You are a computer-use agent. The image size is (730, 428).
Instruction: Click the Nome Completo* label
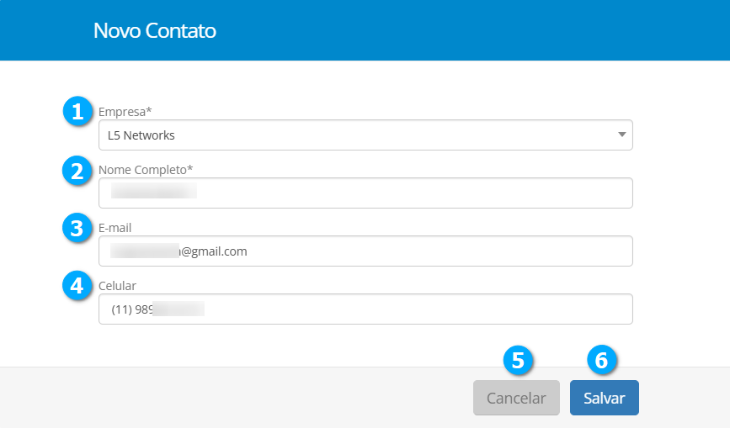146,170
